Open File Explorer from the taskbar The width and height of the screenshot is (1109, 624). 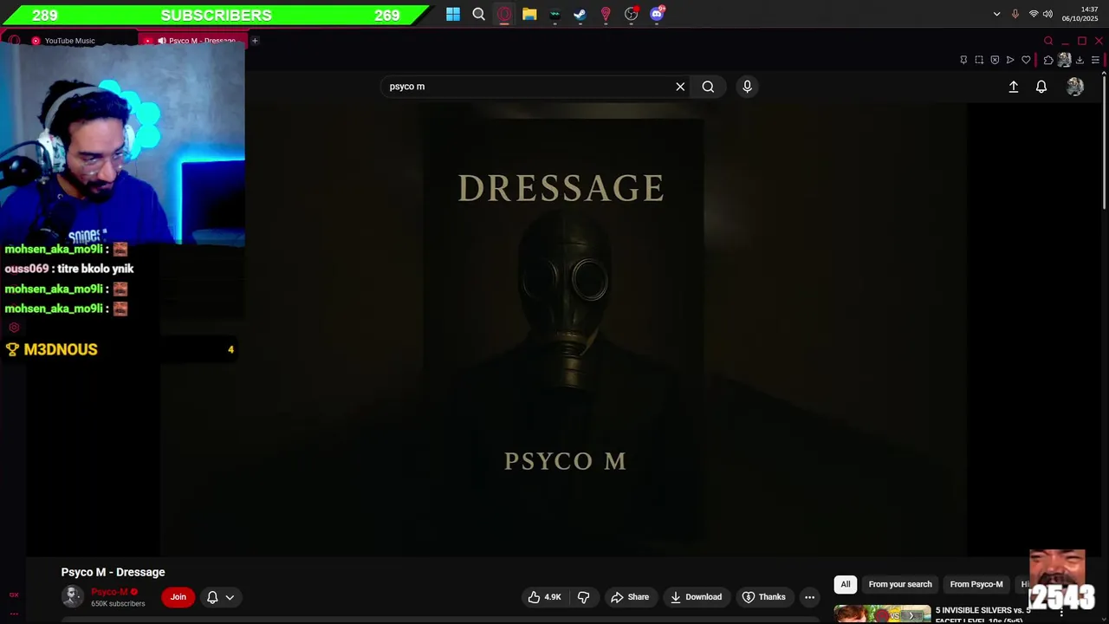529,14
